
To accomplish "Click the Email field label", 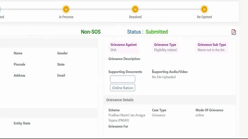I will tap(61, 75).
